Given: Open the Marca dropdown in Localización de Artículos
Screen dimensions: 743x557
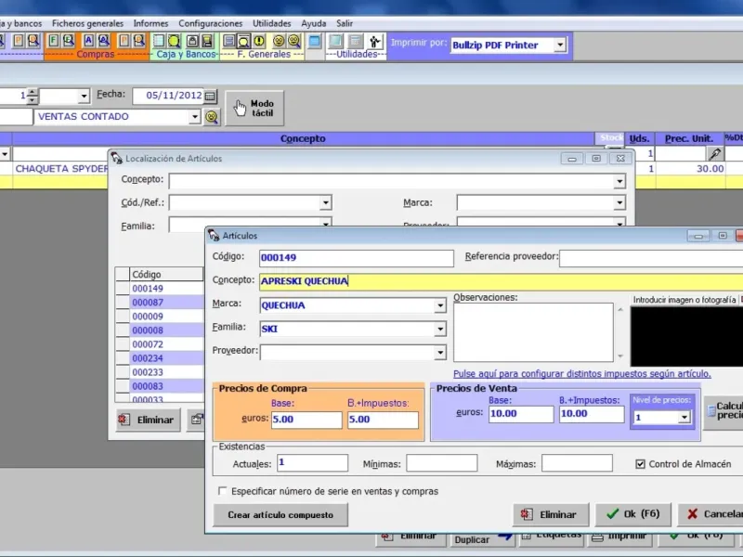Looking at the screenshot, I should 619,203.
